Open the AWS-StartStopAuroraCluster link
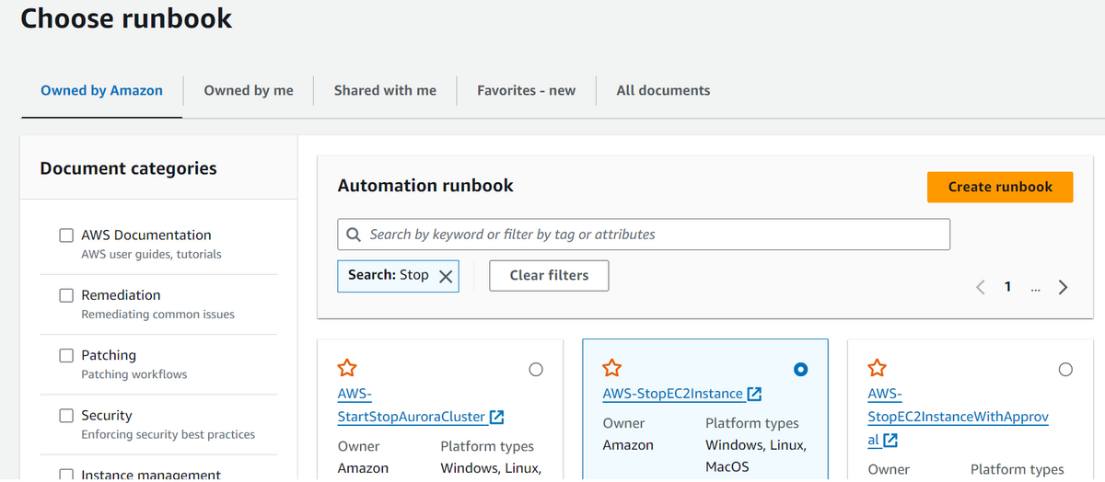1105x482 pixels. coord(412,406)
